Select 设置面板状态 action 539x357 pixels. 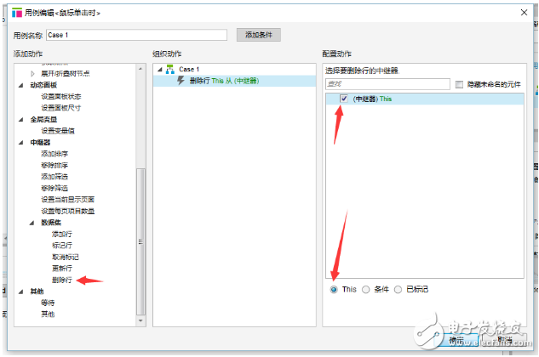[61, 96]
